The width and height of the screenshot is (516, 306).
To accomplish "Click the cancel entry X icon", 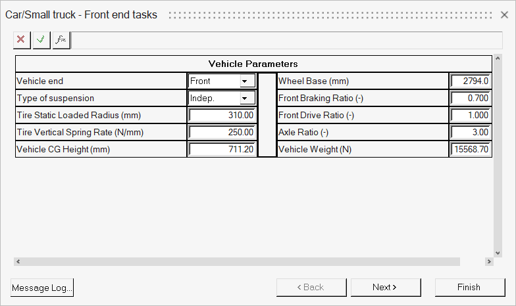I will 21,40.
